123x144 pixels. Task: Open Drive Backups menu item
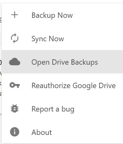[x=62, y=62]
